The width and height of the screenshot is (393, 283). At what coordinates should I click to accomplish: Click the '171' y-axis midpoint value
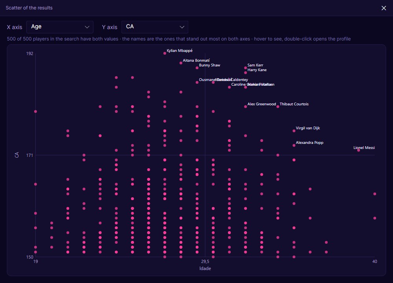click(29, 155)
